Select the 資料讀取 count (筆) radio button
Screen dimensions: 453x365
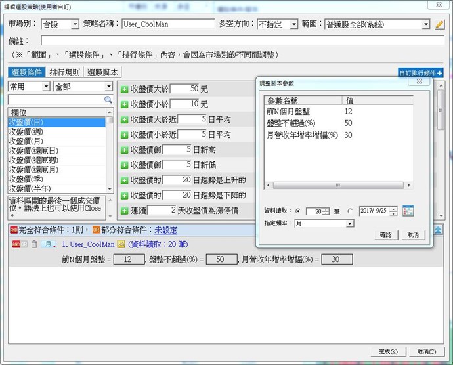tap(299, 211)
